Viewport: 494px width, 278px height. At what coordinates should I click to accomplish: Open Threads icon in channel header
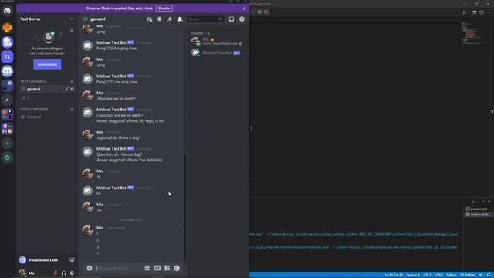pyautogui.click(x=149, y=19)
